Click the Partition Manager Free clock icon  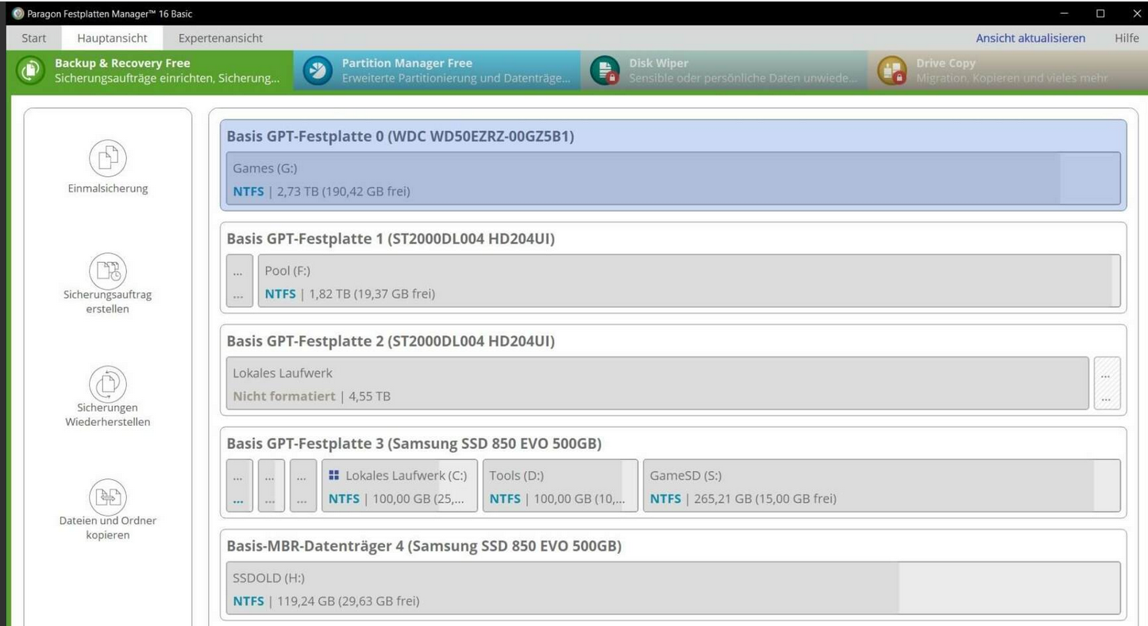[x=318, y=70]
